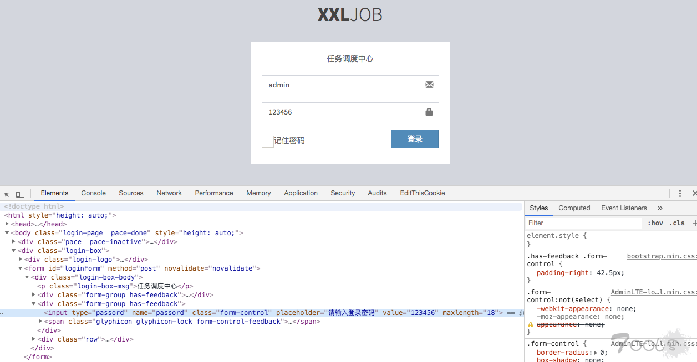Click the 记住密码 label text

pyautogui.click(x=289, y=141)
